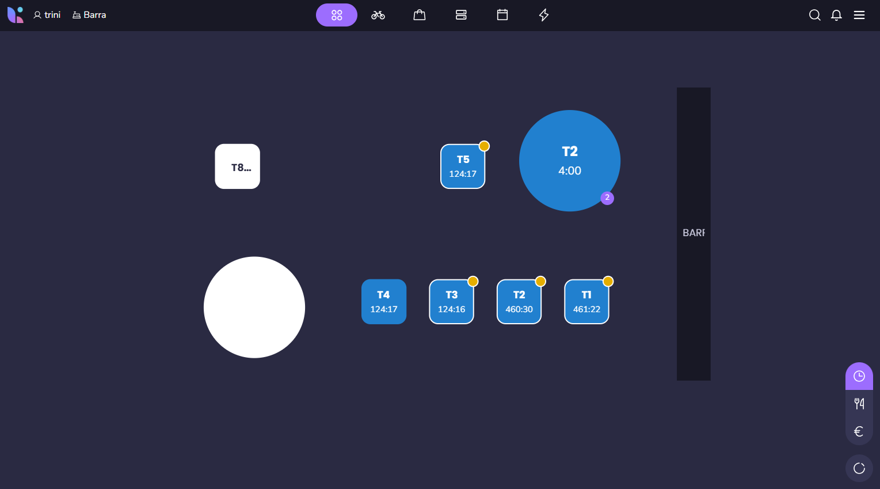Open the trini user profile

(x=47, y=15)
